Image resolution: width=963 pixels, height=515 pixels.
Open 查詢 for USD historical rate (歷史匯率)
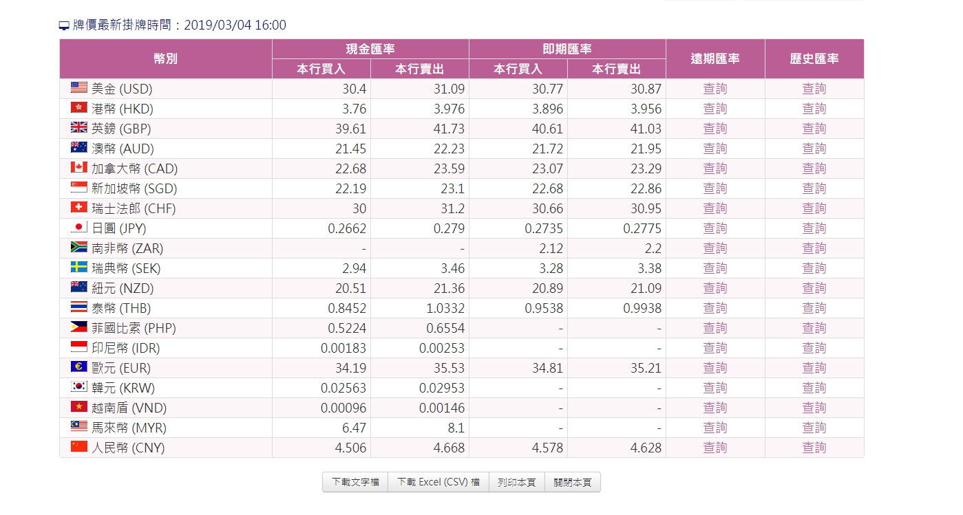click(x=814, y=87)
